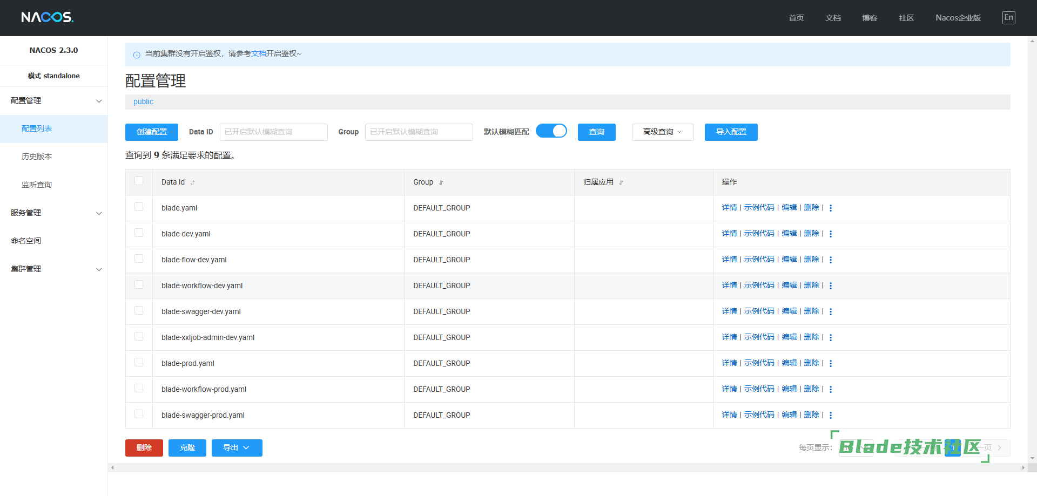View 详情 for blade.yaml
The height and width of the screenshot is (496, 1037).
point(729,208)
